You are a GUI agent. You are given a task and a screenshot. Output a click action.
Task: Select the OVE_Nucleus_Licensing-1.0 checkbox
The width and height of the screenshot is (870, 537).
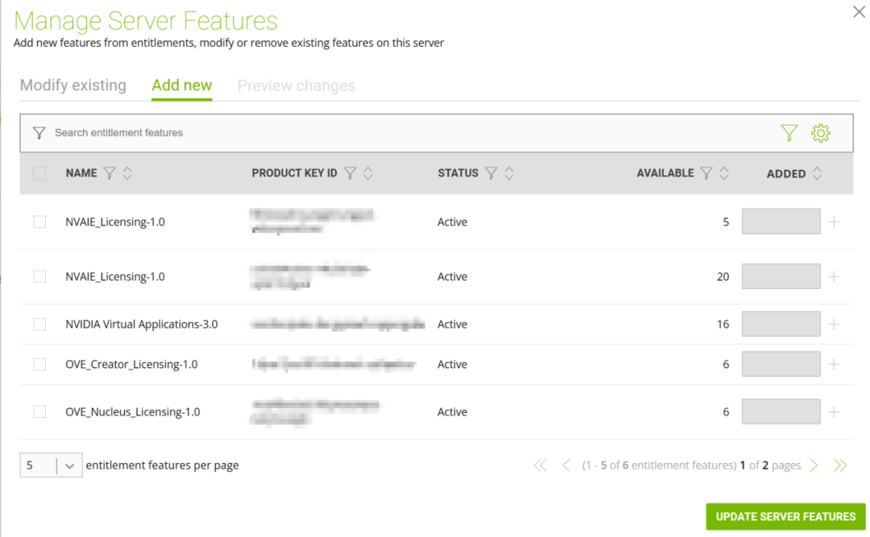[39, 411]
